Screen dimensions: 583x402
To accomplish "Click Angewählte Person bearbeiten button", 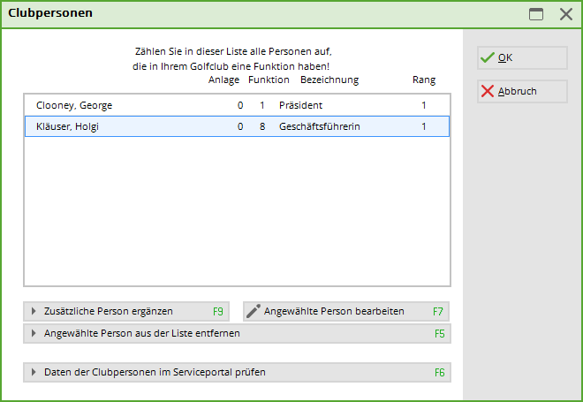I will tap(346, 311).
